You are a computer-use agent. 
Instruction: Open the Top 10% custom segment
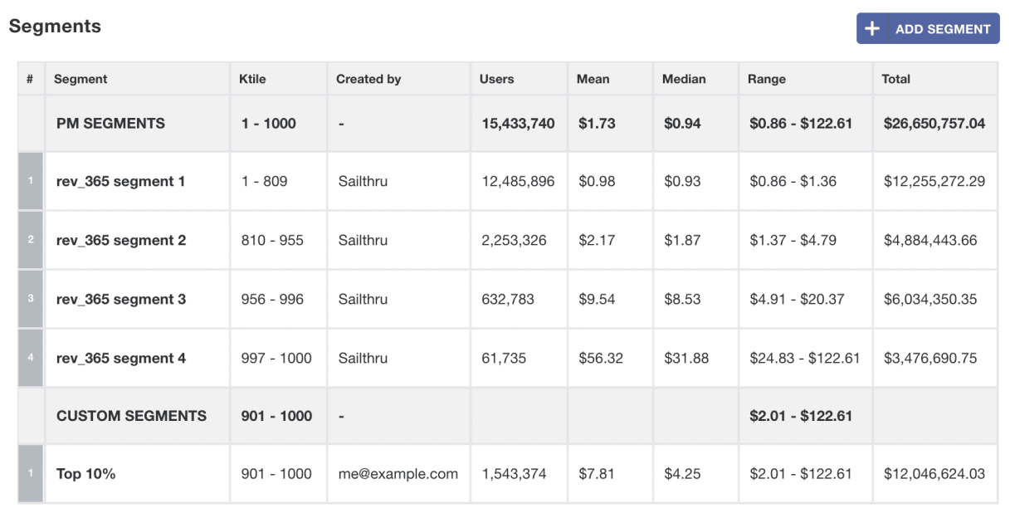pyautogui.click(x=86, y=474)
